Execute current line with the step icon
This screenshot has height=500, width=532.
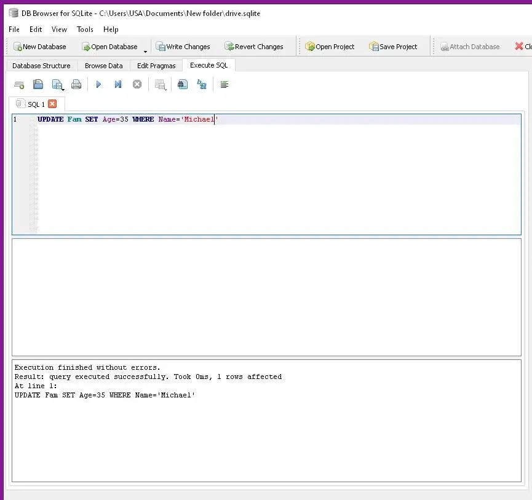click(117, 84)
